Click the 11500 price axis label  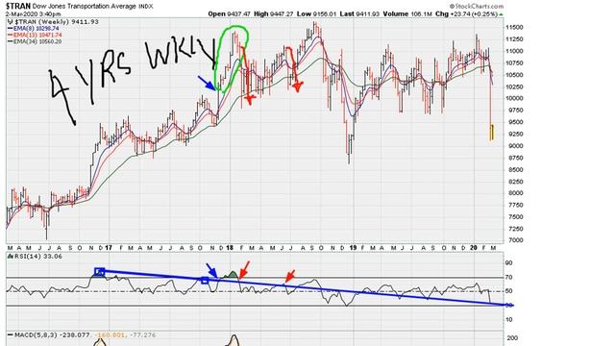pyautogui.click(x=514, y=28)
